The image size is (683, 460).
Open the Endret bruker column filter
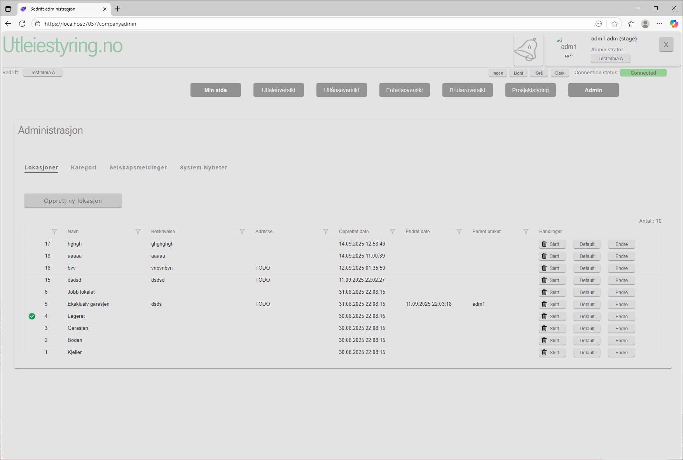click(526, 232)
